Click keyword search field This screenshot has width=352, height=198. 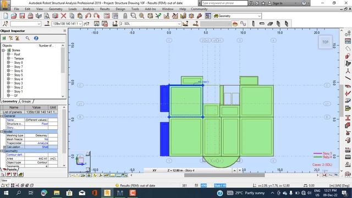coord(224,3)
